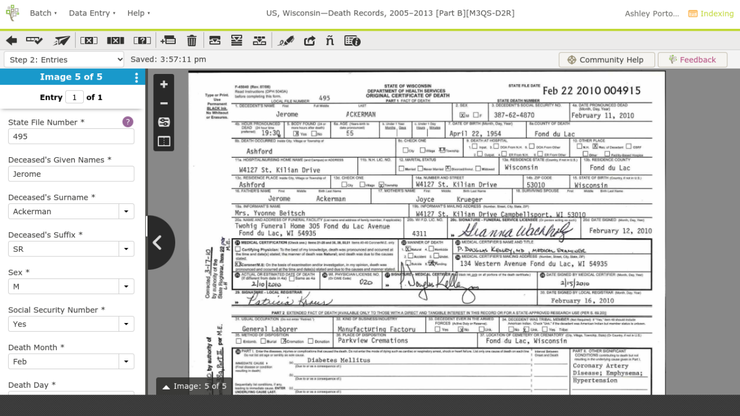Zoom in on the document image
Viewport: 740px width, 416px height.
click(x=164, y=84)
